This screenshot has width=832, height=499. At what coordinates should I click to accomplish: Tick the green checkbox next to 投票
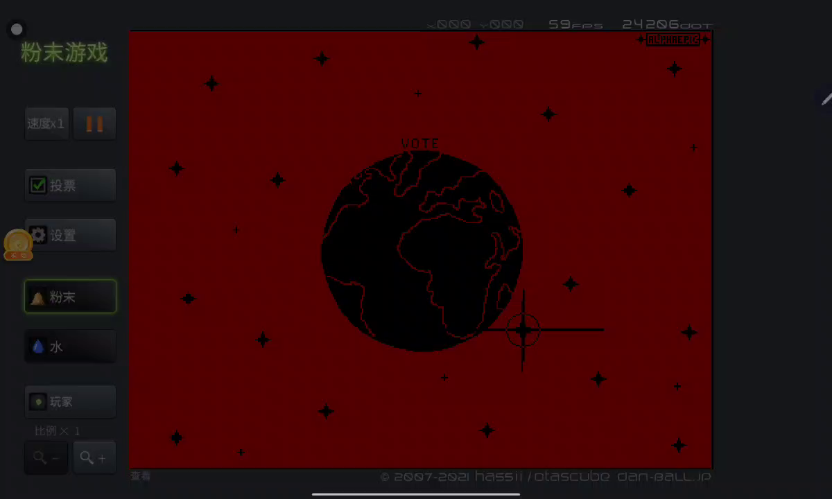[x=38, y=185]
